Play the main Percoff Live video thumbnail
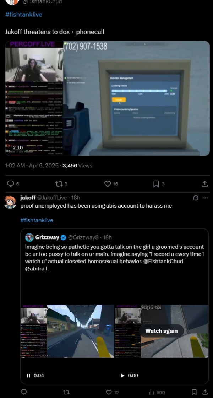The height and width of the screenshot is (398, 213). point(108,98)
